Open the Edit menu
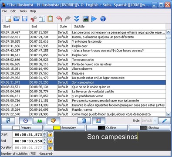The image size is (172, 157). (13, 11)
